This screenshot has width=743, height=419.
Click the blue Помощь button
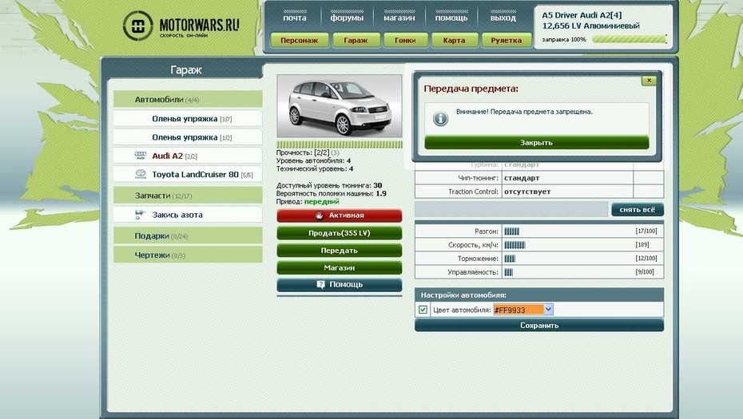tap(340, 285)
